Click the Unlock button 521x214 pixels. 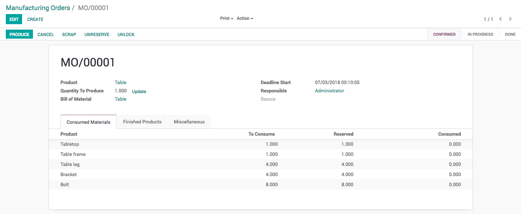[126, 35]
